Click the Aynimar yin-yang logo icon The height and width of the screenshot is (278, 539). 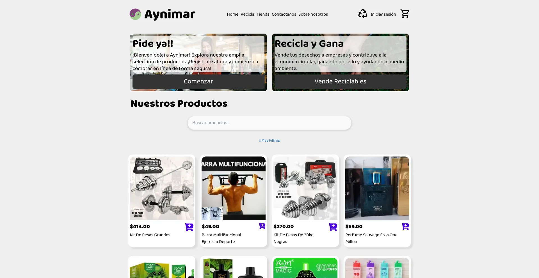click(135, 14)
